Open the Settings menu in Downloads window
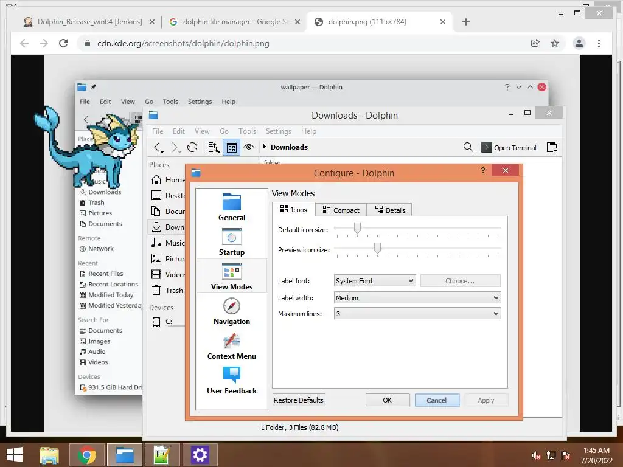Screen dimensions: 623x467 point(278,131)
